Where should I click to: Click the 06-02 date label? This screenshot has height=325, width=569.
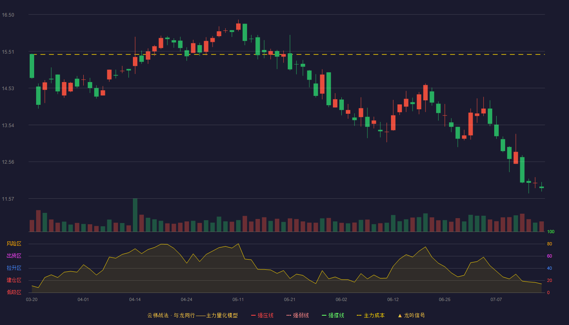341,299
